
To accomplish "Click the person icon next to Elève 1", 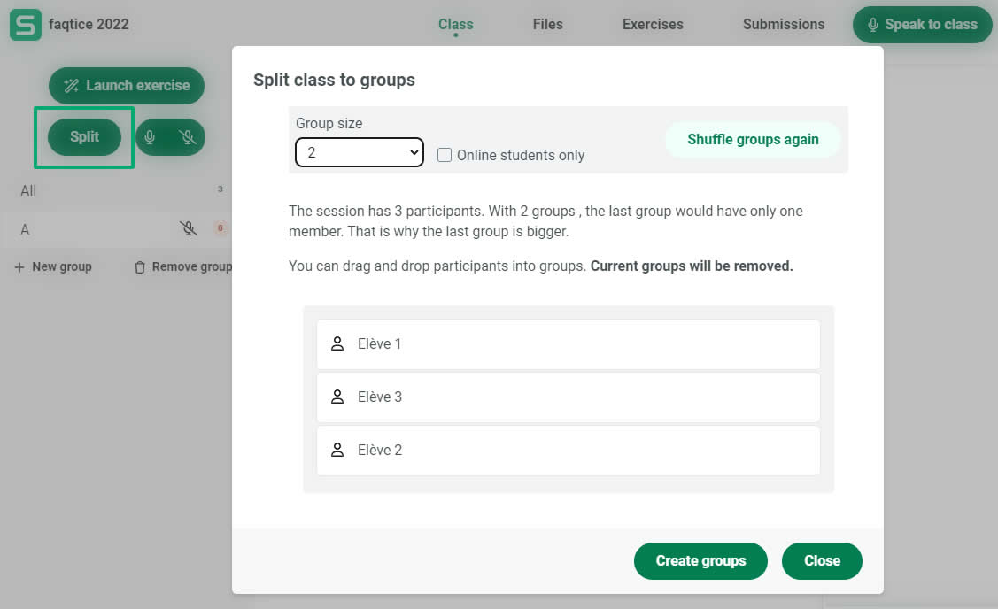I will pyautogui.click(x=337, y=343).
